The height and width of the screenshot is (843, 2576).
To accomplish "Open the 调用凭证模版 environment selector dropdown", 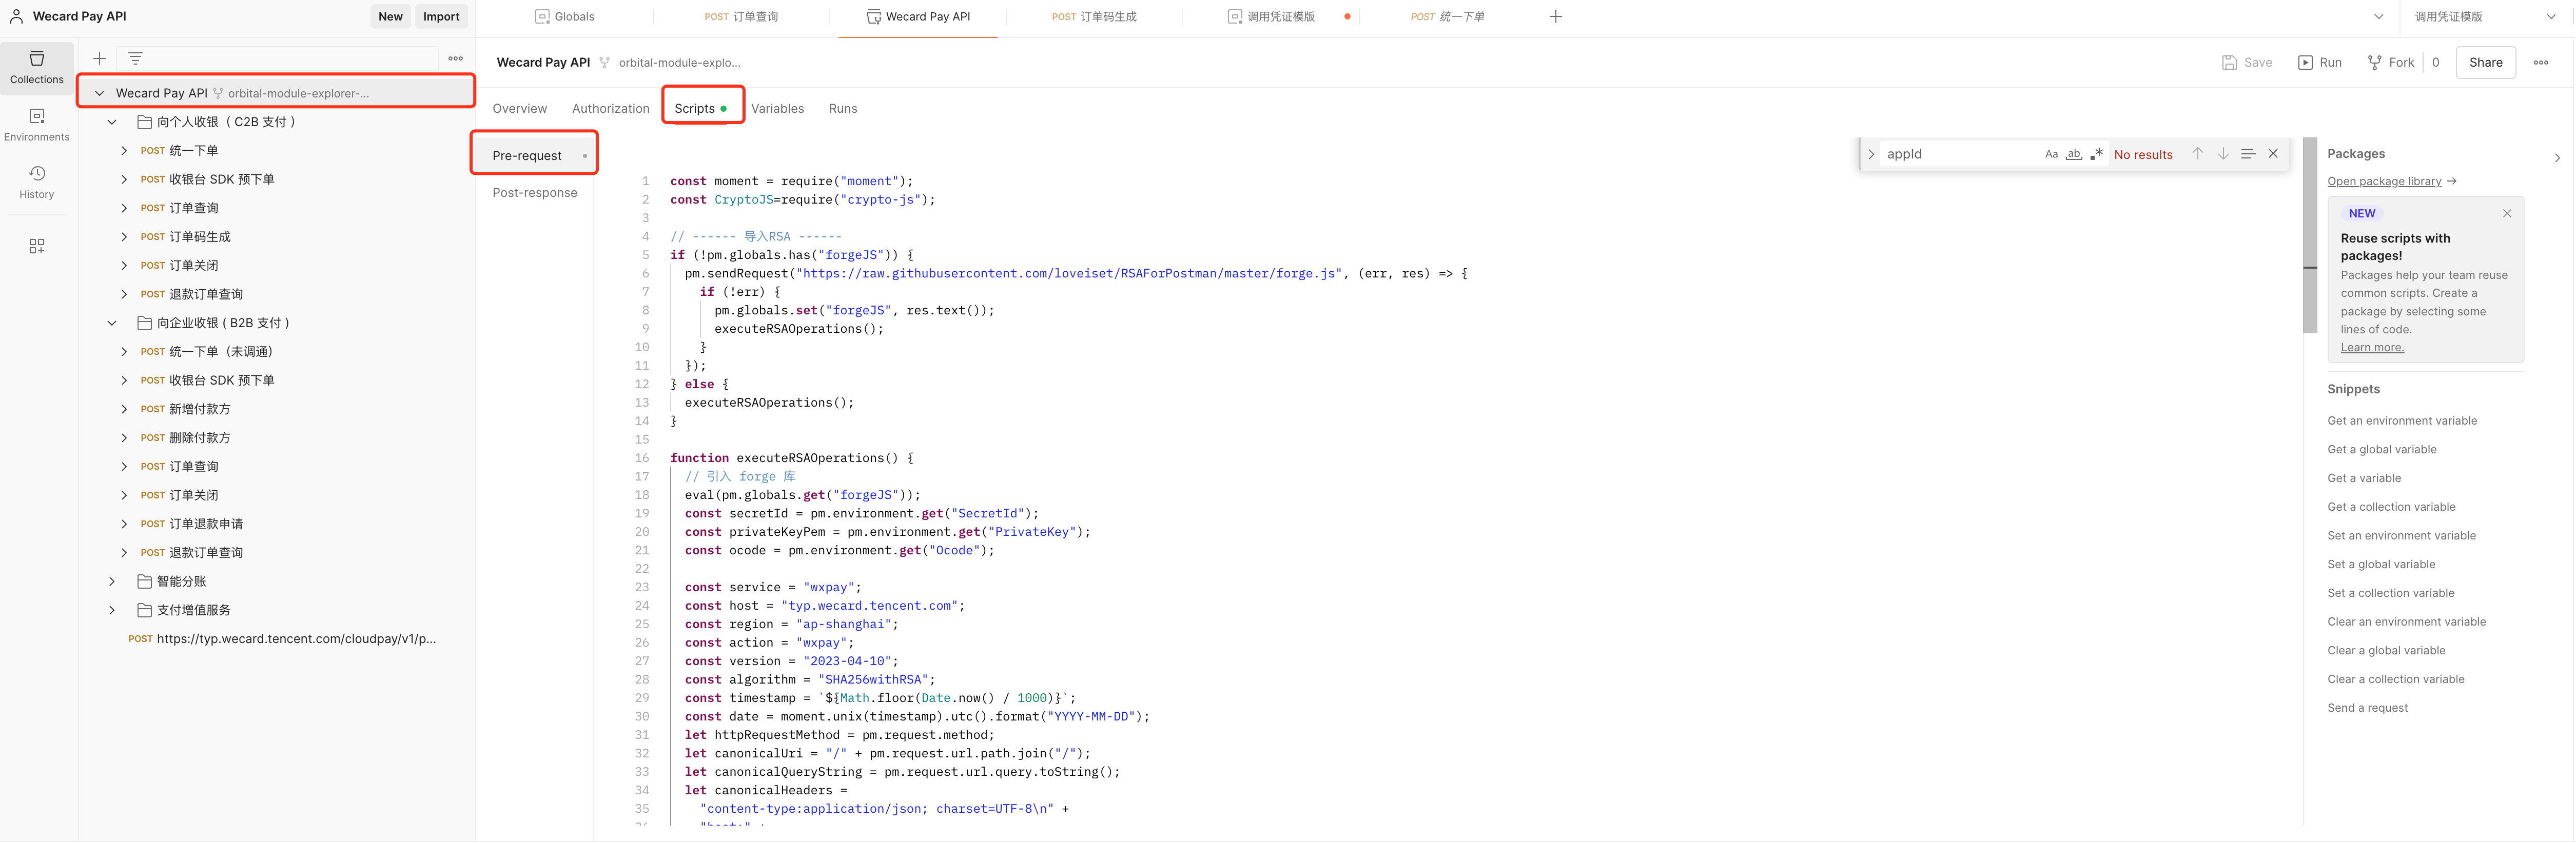I will 2485,16.
